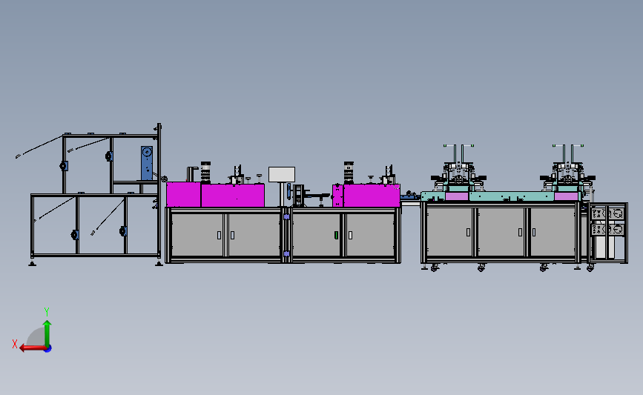Screen dimensions: 643x395
Task: Select the small magenta box left of the second cover
Action: [337, 196]
